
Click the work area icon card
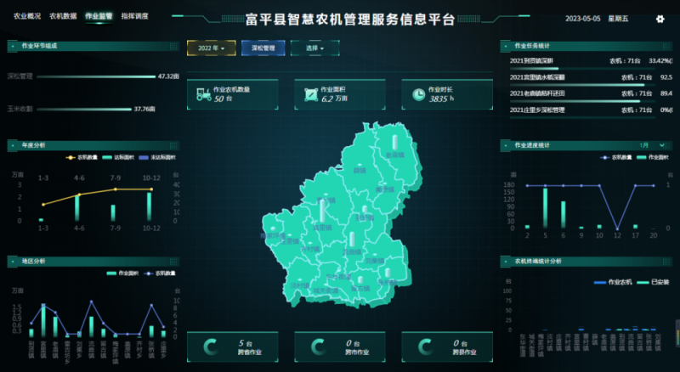click(x=310, y=94)
